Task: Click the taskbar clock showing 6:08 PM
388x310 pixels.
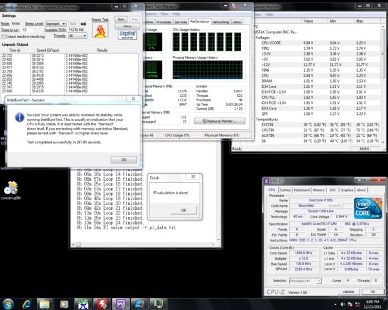Action: coord(372,304)
